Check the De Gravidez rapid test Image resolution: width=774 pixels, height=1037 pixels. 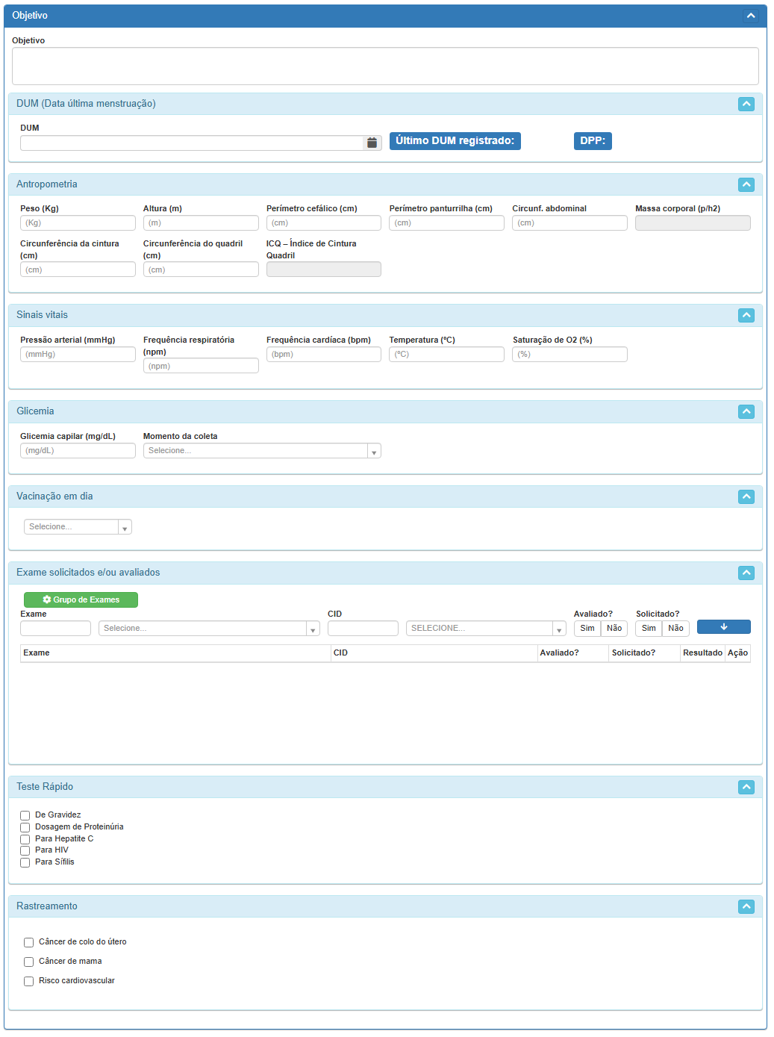[25, 815]
